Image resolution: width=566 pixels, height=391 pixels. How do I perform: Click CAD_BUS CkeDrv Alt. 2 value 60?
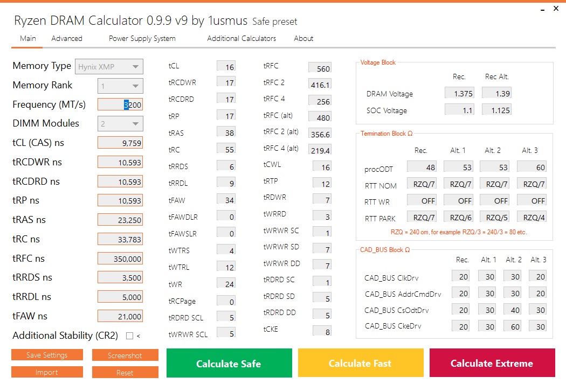tap(512, 326)
